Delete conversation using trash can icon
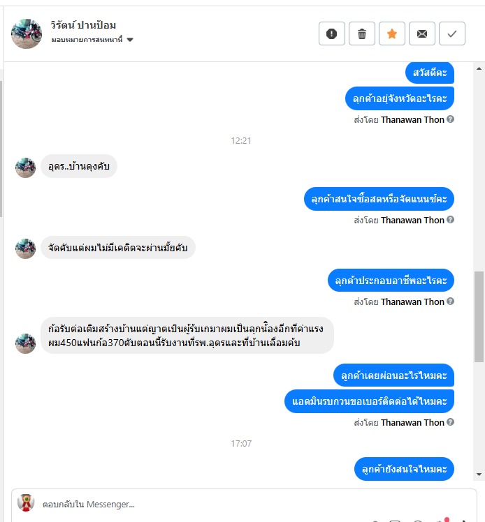This screenshot has height=522, width=485. coord(362,33)
